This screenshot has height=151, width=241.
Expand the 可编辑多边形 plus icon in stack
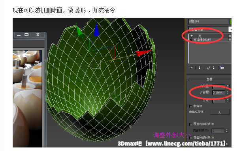click(x=191, y=40)
